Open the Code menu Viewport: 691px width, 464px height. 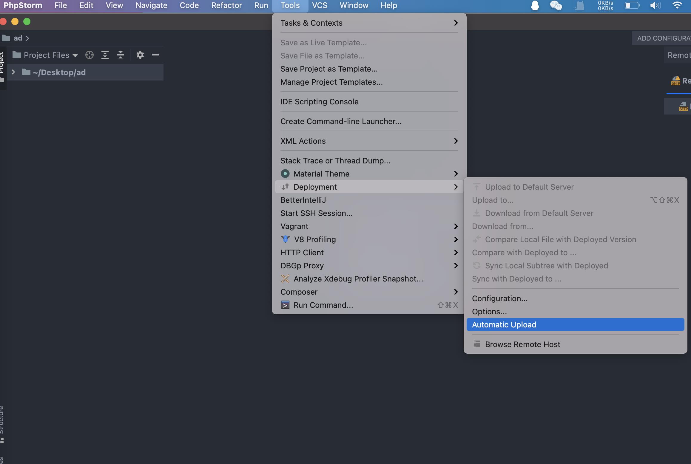[189, 5]
